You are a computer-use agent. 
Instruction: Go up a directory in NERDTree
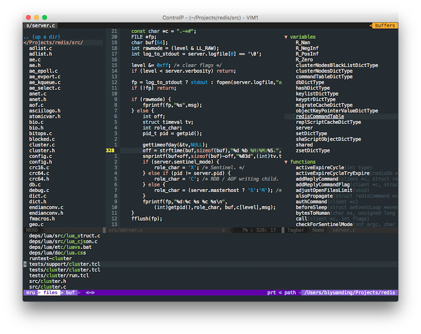coord(42,37)
